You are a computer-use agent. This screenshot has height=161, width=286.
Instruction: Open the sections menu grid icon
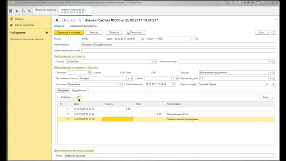(10, 11)
